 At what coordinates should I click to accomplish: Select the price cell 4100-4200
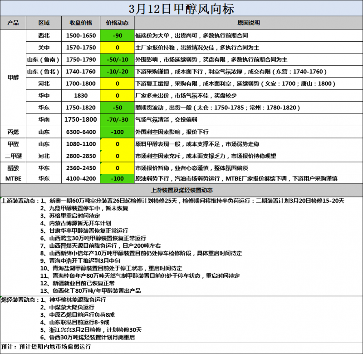click(81, 179)
